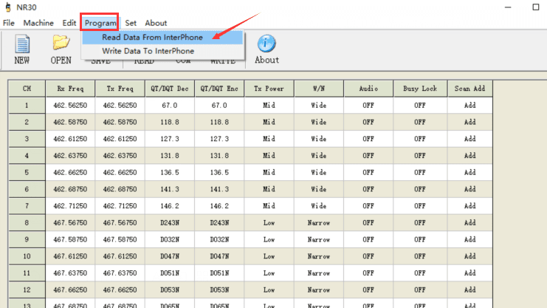This screenshot has height=308, width=547.
Task: Open the Set menu
Action: pyautogui.click(x=131, y=23)
